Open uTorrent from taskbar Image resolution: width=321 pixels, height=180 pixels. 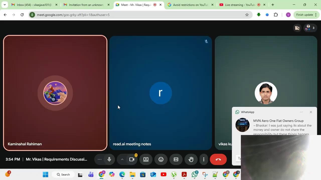point(174,174)
